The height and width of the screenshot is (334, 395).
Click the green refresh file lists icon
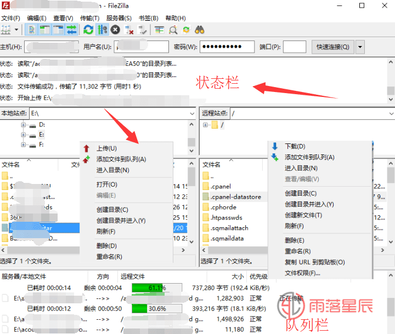[x=88, y=30]
